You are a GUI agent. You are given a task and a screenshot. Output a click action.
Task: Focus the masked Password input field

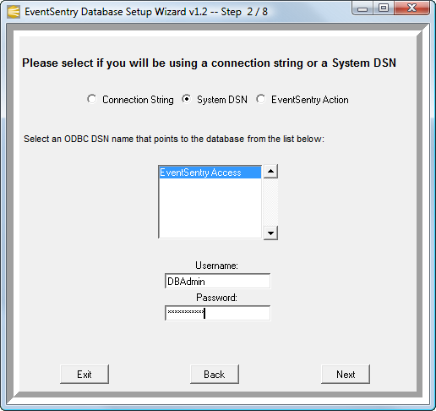217,313
